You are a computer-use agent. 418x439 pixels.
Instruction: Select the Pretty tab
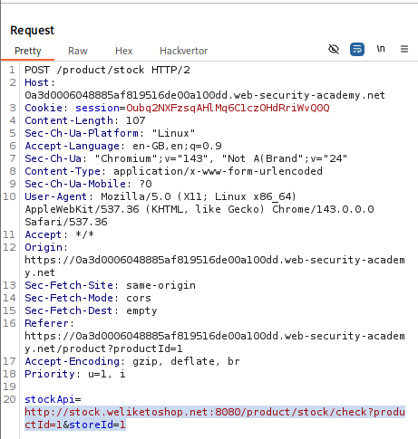28,51
